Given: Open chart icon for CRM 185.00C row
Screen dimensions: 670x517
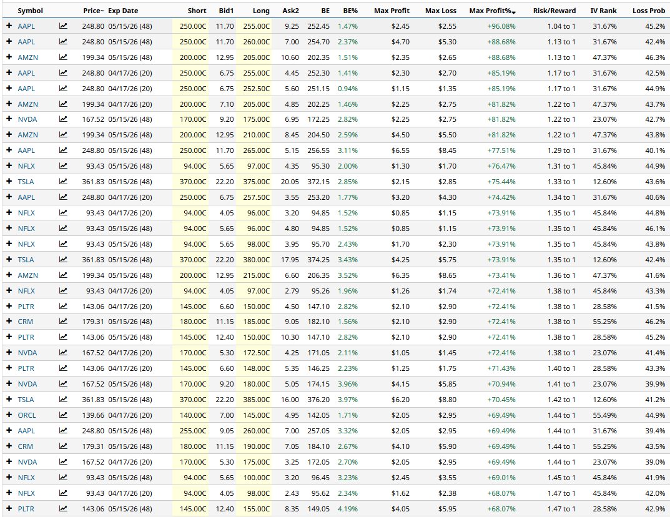Looking at the screenshot, I should [x=63, y=322].
